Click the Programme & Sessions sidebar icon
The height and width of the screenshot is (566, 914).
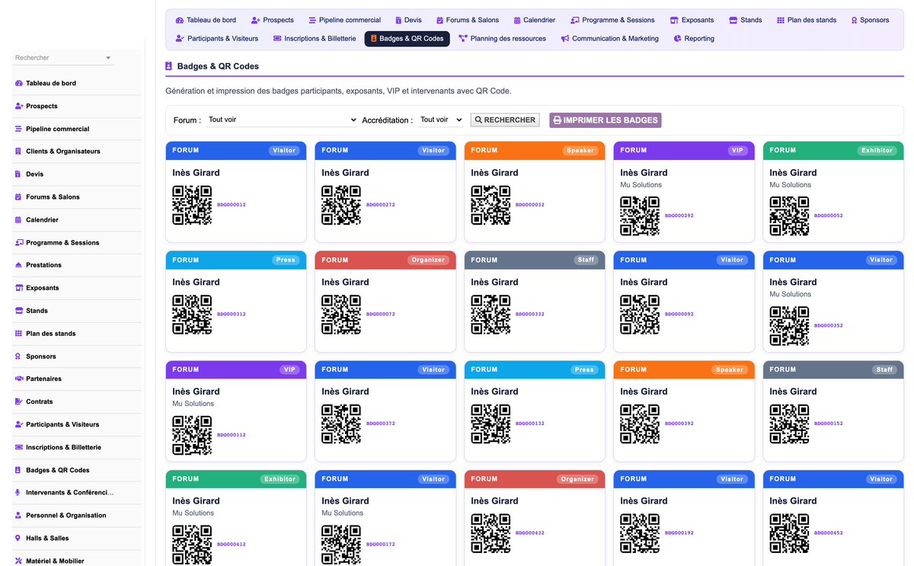19,243
